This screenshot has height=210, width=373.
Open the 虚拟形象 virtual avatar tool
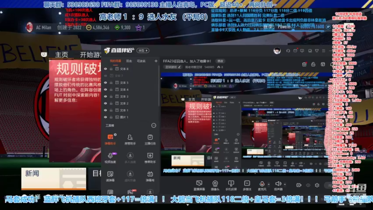coord(130,176)
